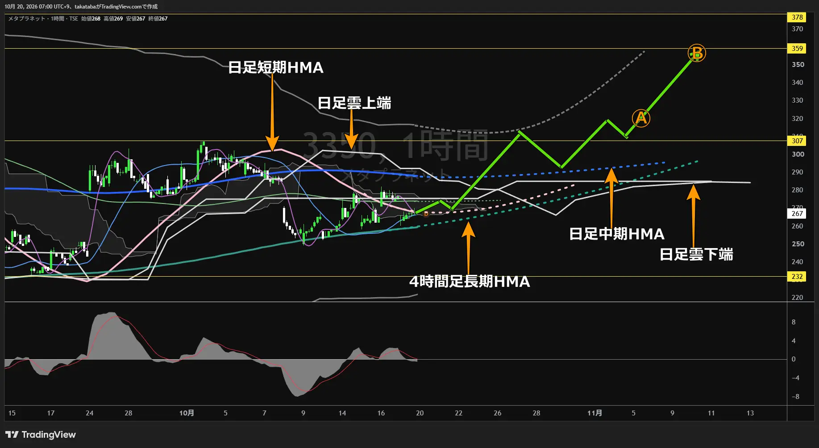This screenshot has height=448, width=819.
Task: Select the orange circled B marker at the forecast top
Action: click(x=697, y=53)
